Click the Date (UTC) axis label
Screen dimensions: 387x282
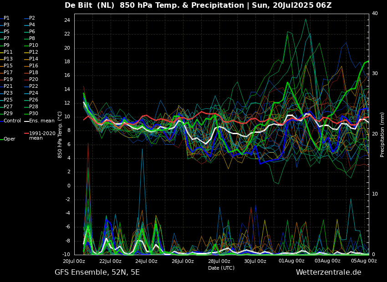point(221,268)
